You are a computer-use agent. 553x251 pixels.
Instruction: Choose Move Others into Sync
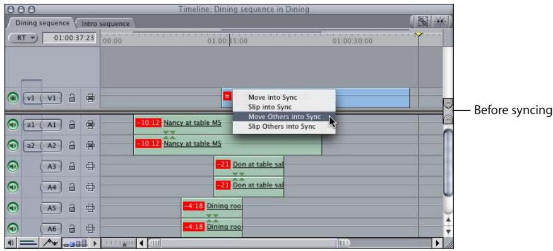click(x=284, y=116)
